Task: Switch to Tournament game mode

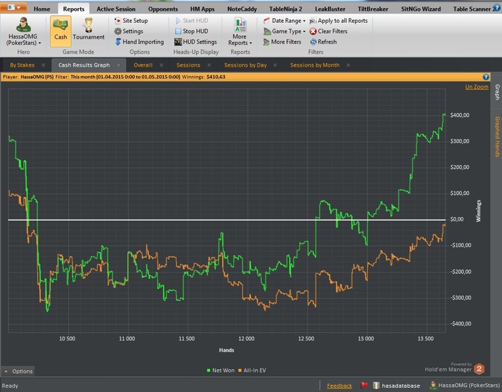Action: pyautogui.click(x=88, y=30)
